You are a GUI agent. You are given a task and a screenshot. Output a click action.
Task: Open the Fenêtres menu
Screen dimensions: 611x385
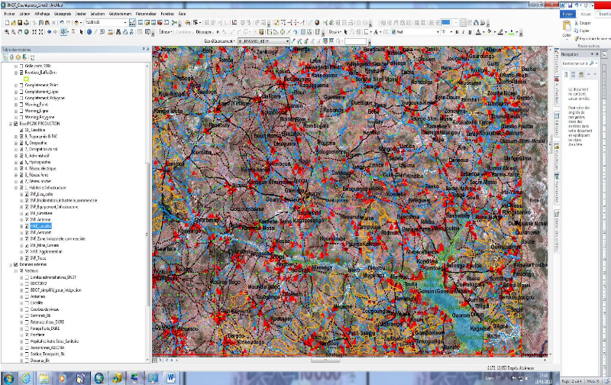click(x=166, y=14)
